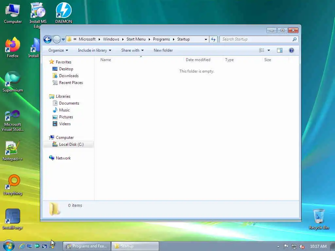The width and height of the screenshot is (335, 251).
Task: Open the view options dropdown arrow
Action: [269, 50]
